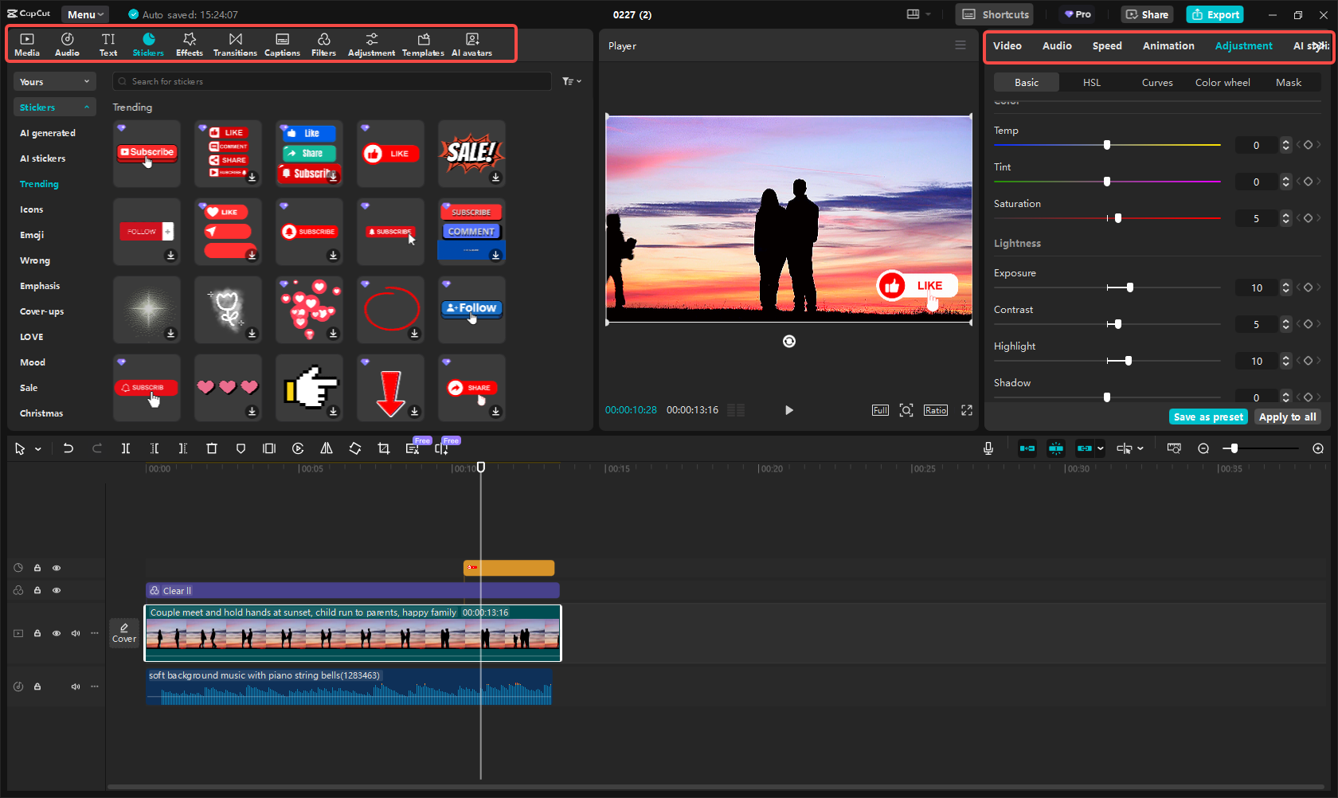Switch to the HSL adjustment tab
Image resolution: width=1338 pixels, height=798 pixels.
pyautogui.click(x=1091, y=82)
